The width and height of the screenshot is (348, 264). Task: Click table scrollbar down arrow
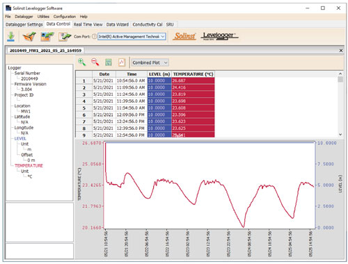pyautogui.click(x=340, y=134)
